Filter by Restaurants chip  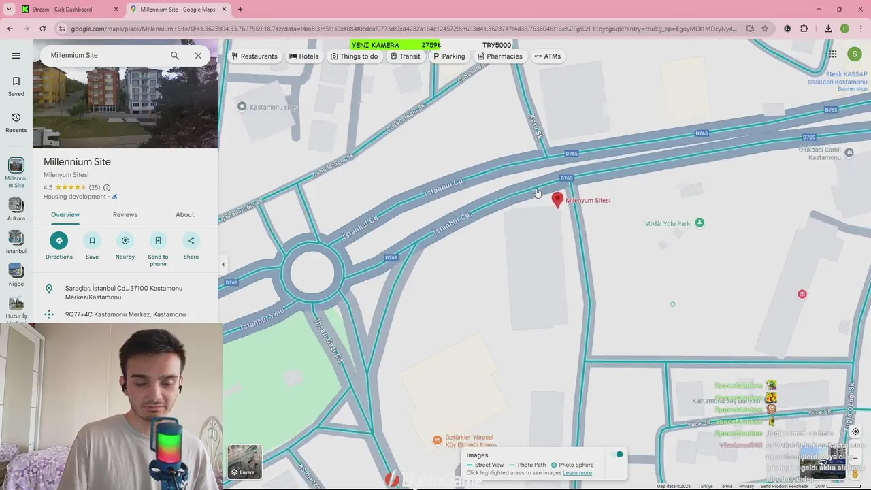coord(254,56)
